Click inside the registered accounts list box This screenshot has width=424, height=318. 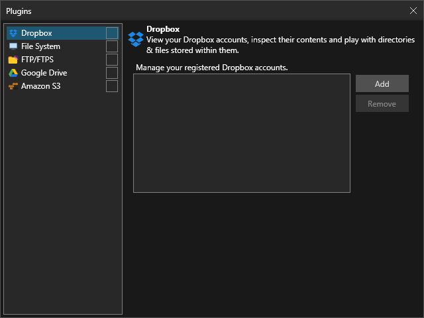click(242, 133)
